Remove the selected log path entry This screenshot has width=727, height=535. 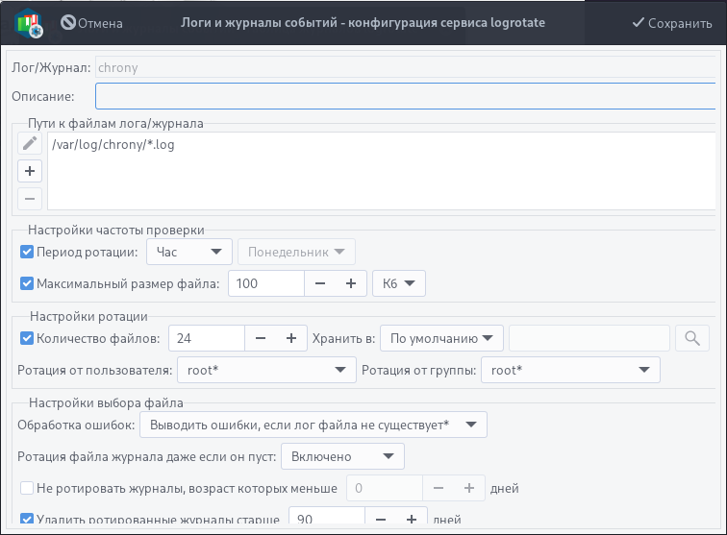click(x=30, y=199)
